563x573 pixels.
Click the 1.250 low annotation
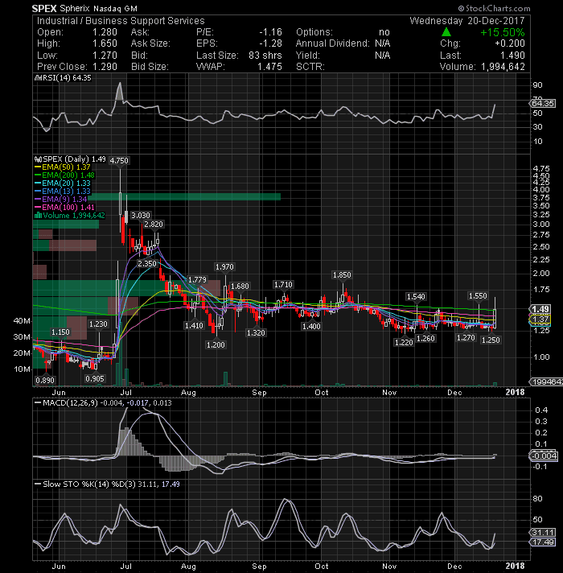491,340
